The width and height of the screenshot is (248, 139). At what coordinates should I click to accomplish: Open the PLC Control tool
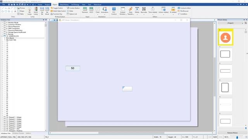[114, 11]
